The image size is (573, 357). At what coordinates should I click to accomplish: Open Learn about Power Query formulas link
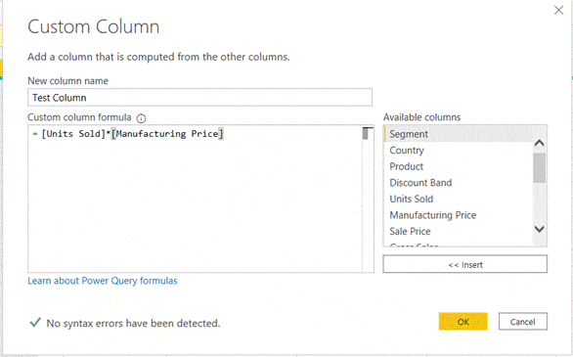tap(103, 281)
